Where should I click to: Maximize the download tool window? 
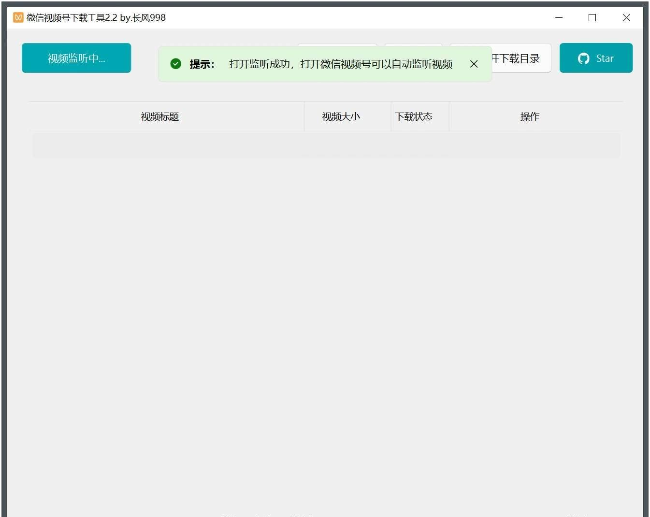click(592, 18)
